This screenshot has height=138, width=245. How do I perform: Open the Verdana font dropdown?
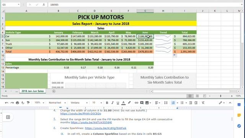(x=79, y=103)
